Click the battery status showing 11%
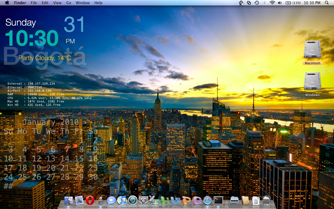This screenshot has width=334, height=209. click(x=293, y=3)
